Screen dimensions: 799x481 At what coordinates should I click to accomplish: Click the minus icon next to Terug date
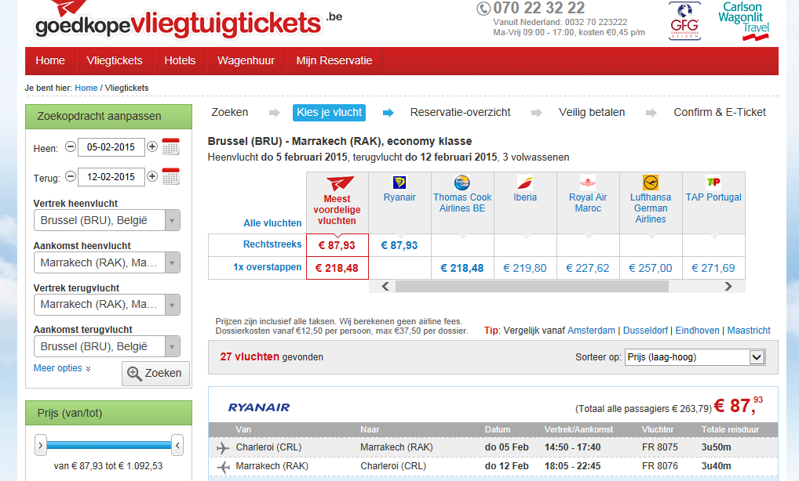point(71,176)
